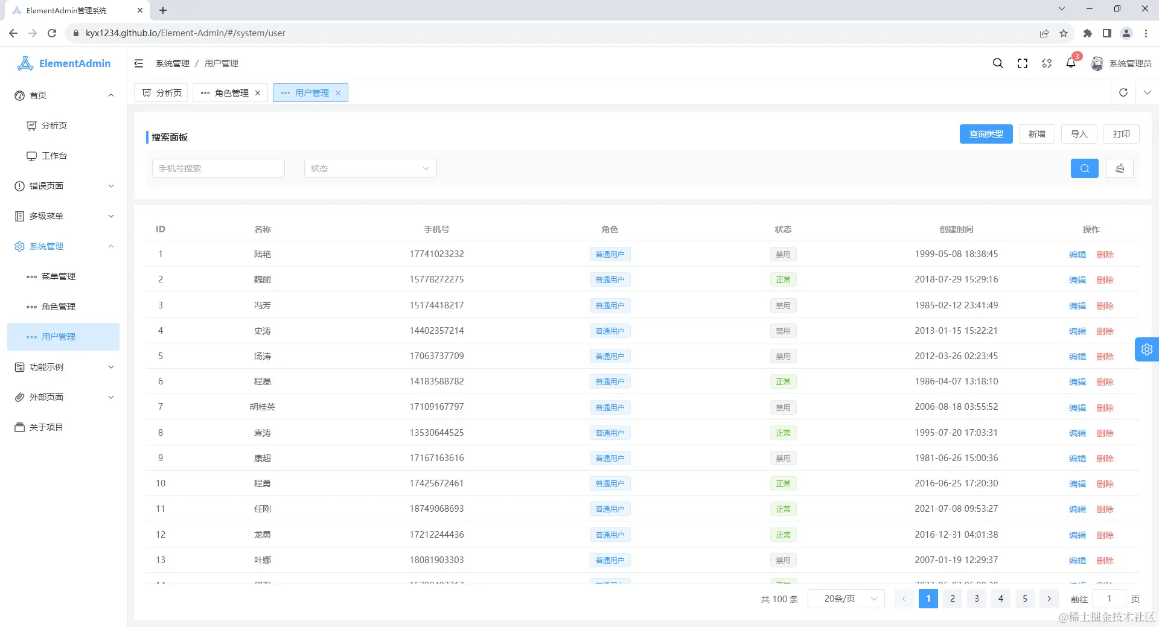Open browser extensions puzzle icon

(1088, 33)
